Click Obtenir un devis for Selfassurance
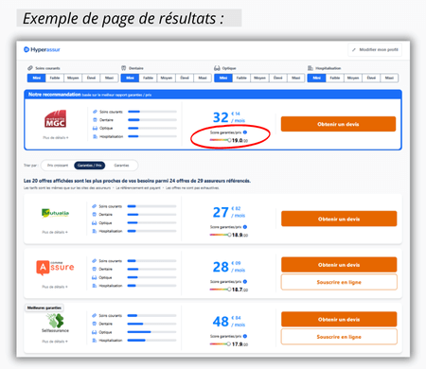 pos(339,320)
